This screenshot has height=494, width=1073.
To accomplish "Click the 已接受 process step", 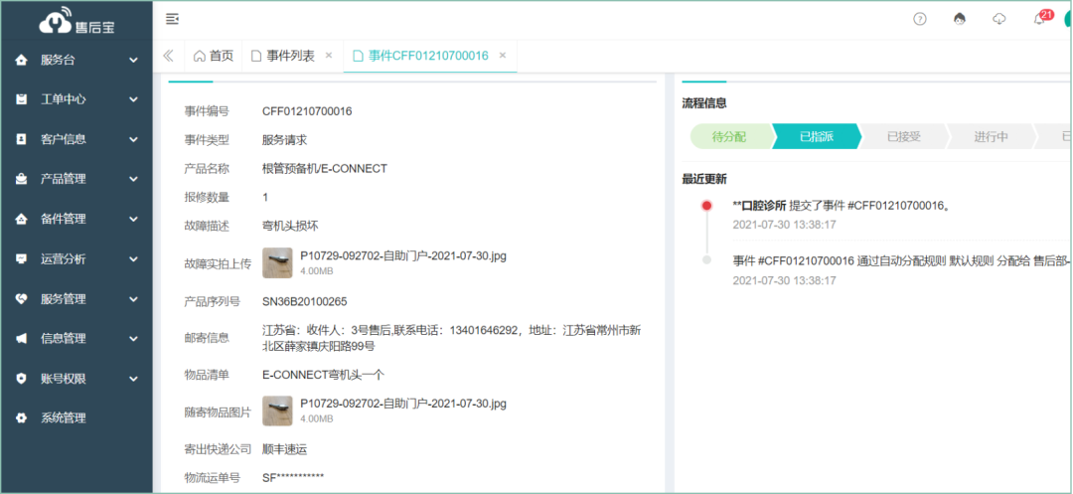I will [904, 136].
